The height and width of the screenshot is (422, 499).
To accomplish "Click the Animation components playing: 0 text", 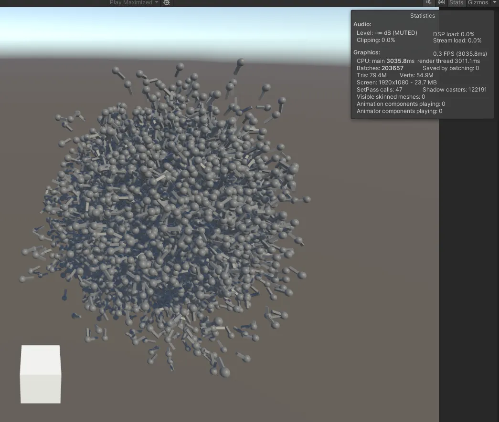I will tap(401, 104).
